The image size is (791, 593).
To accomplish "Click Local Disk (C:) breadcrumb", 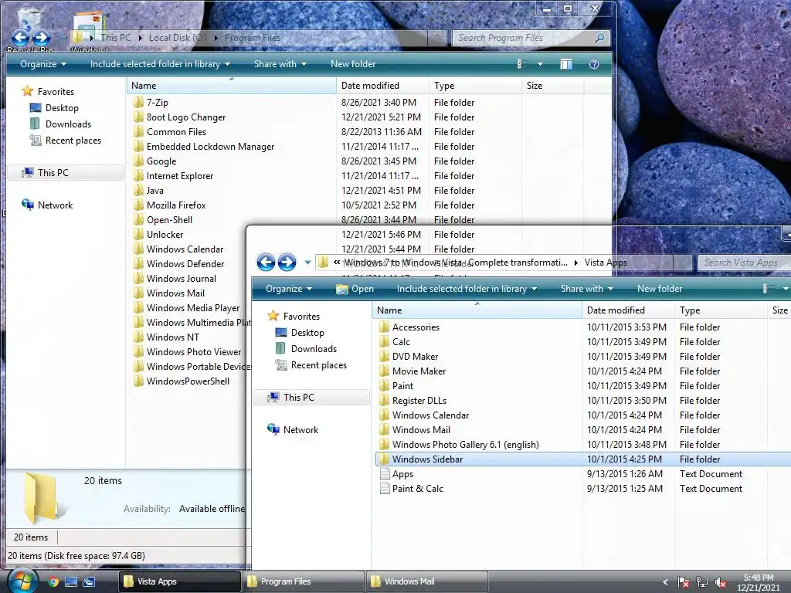I will coord(178,38).
